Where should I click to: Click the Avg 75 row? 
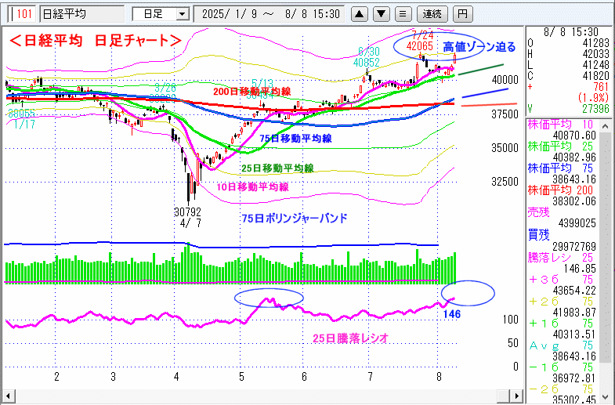click(561, 345)
